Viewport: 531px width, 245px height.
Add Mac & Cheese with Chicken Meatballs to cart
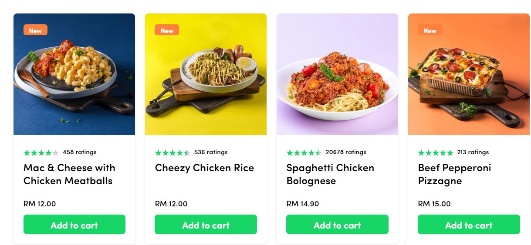coord(74,225)
